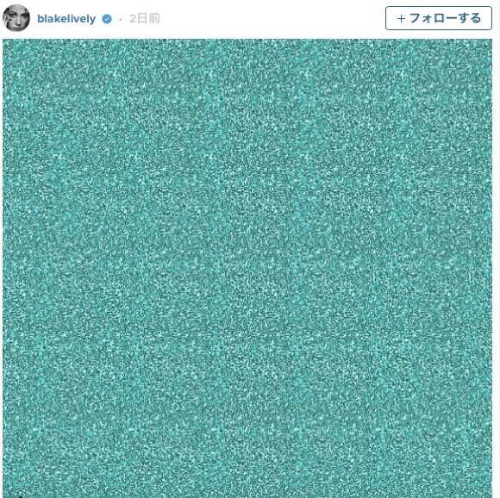Click the teal glitter post image
Image resolution: width=500 pixels, height=498 pixels.
[x=247, y=268]
